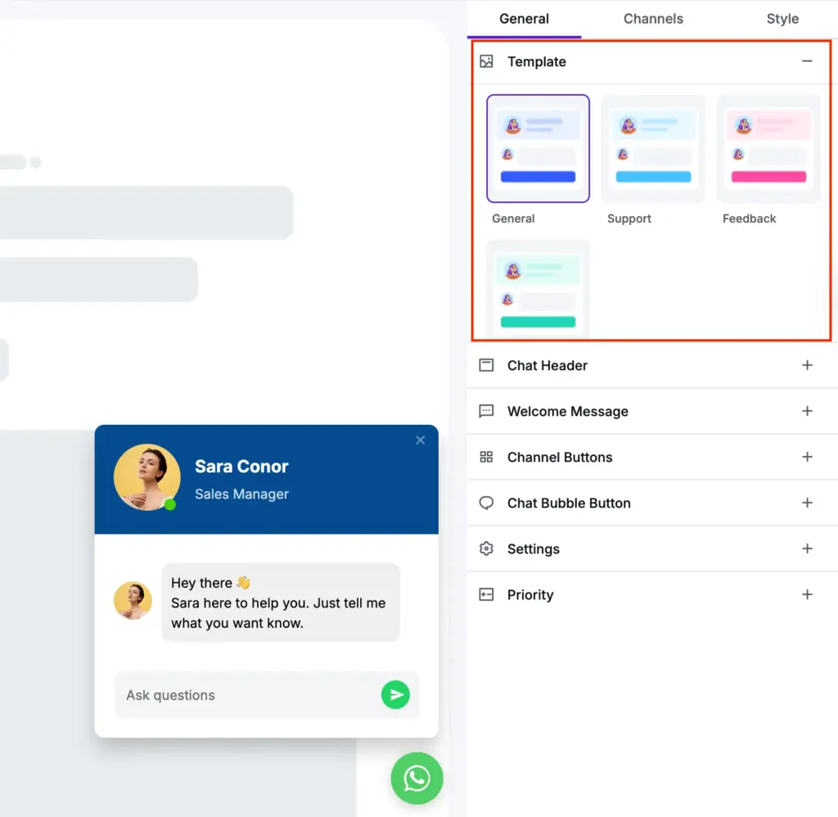
Task: Click the Channel Buttons grid icon
Action: tap(487, 457)
